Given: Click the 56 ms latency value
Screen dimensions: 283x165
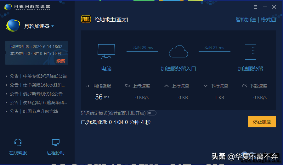Looking at the screenshot, I should pos(102,97).
